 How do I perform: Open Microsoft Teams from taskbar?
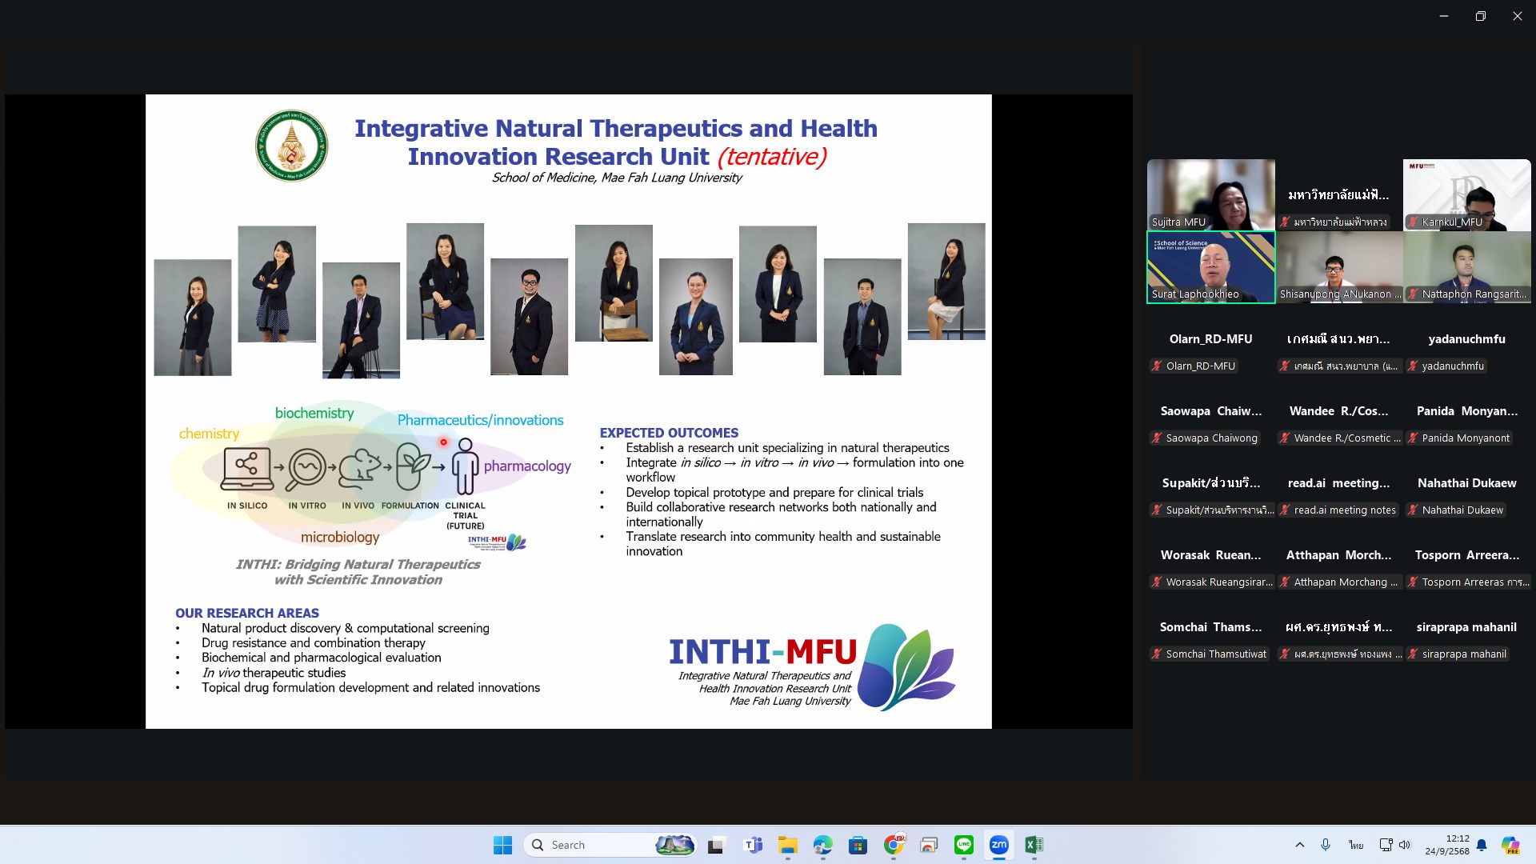point(752,845)
